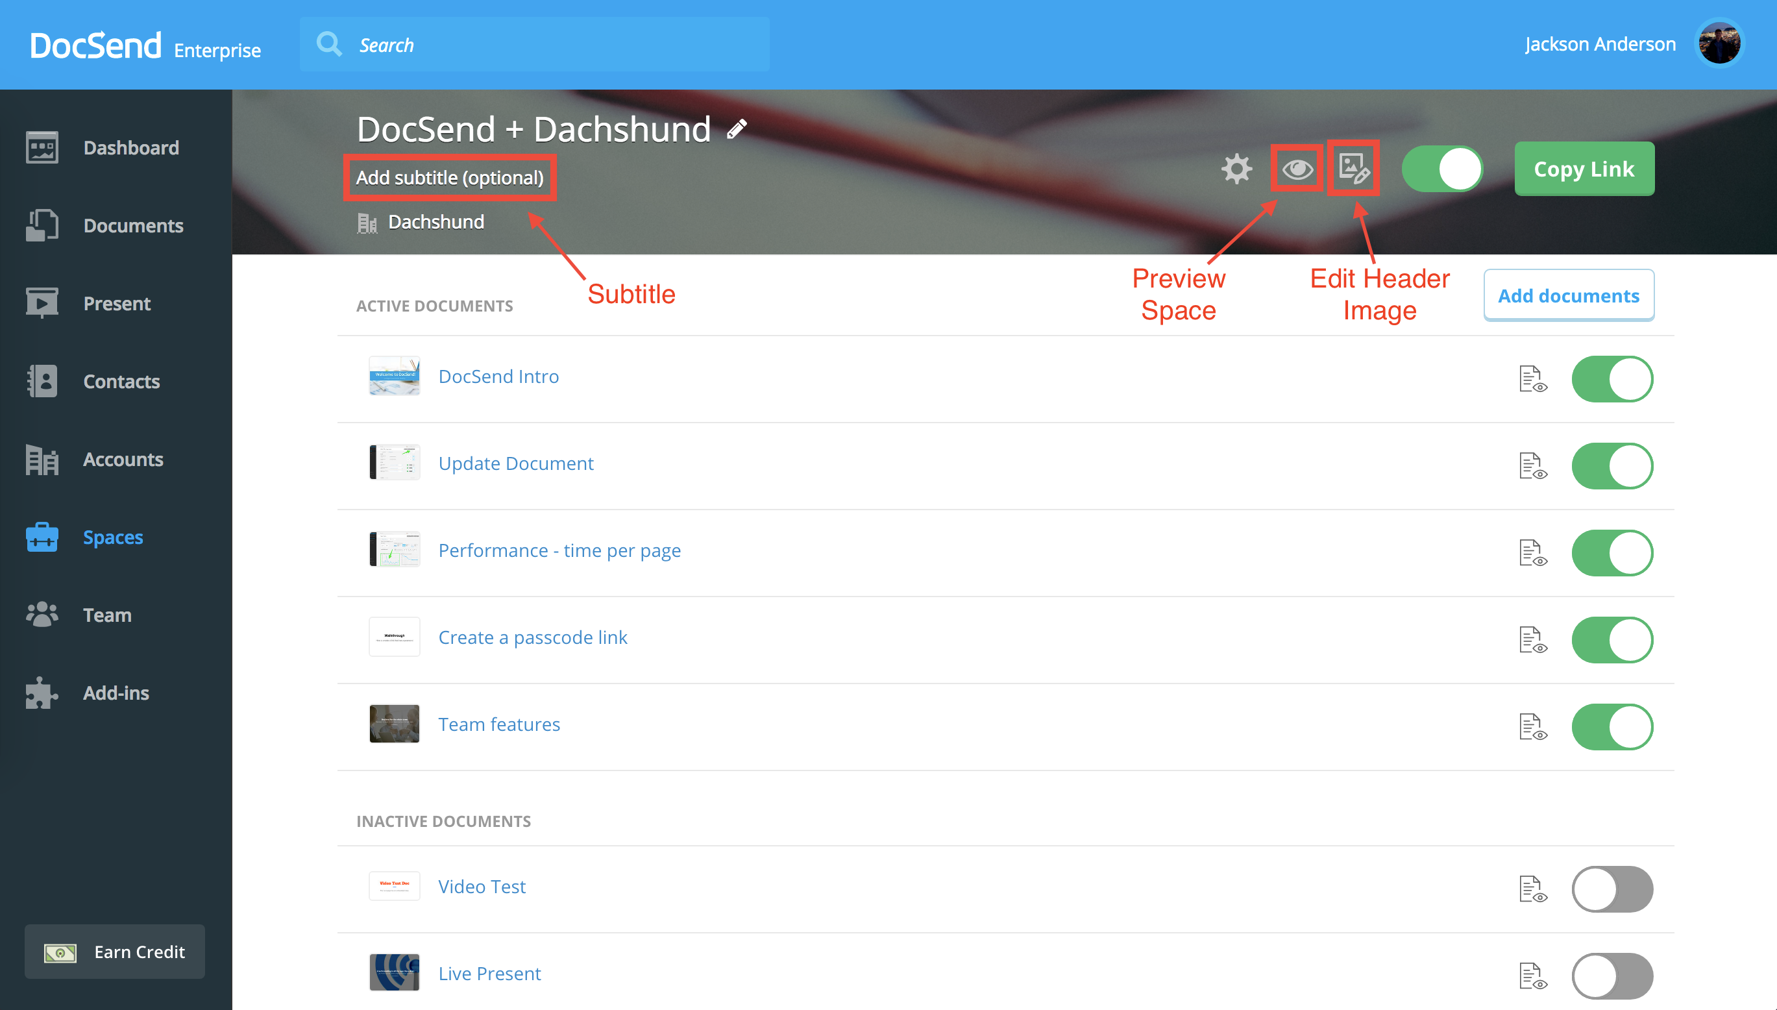Click the Earn Credit button
The height and width of the screenshot is (1010, 1777).
(114, 951)
